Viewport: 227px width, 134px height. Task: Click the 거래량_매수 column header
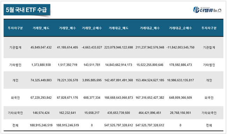(67, 28)
